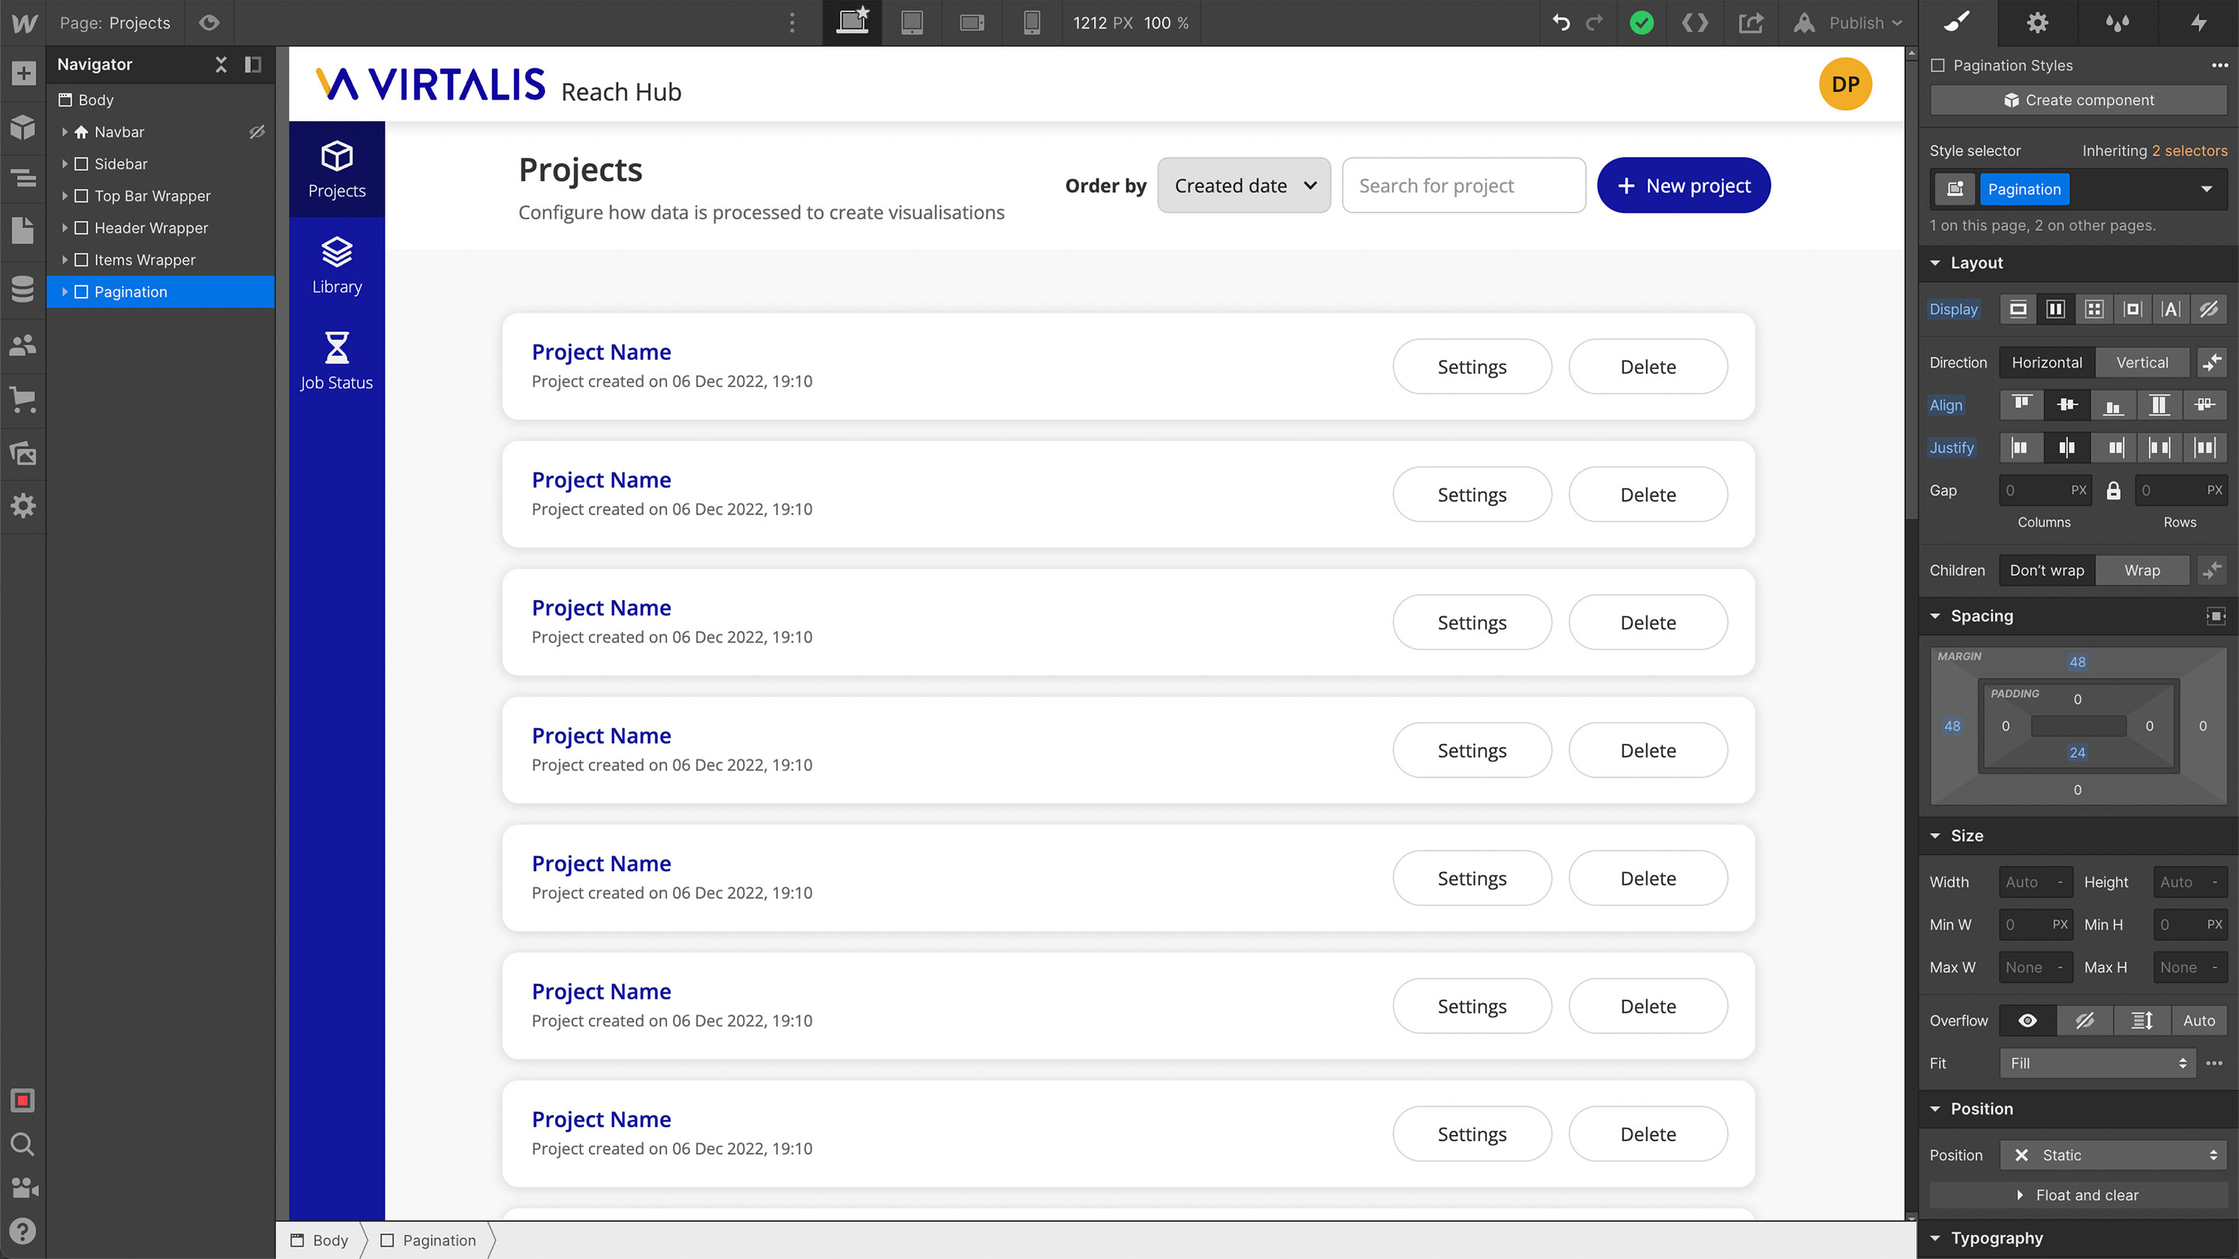Set Direction to Vertical
The width and height of the screenshot is (2239, 1259).
(2142, 362)
